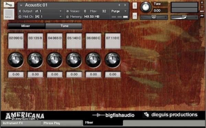Adjust the volume slider in header
206x128 pixels.
click(184, 17)
